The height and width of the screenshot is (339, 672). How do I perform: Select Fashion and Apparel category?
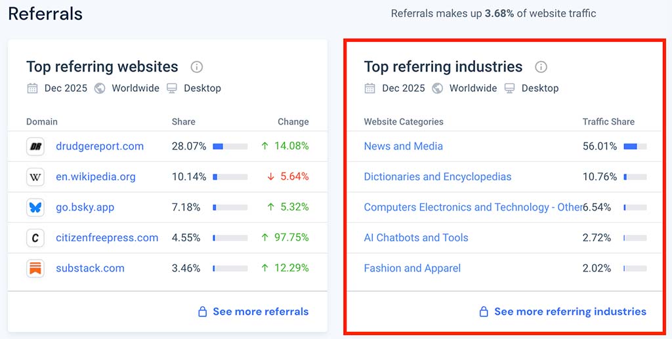coord(412,268)
